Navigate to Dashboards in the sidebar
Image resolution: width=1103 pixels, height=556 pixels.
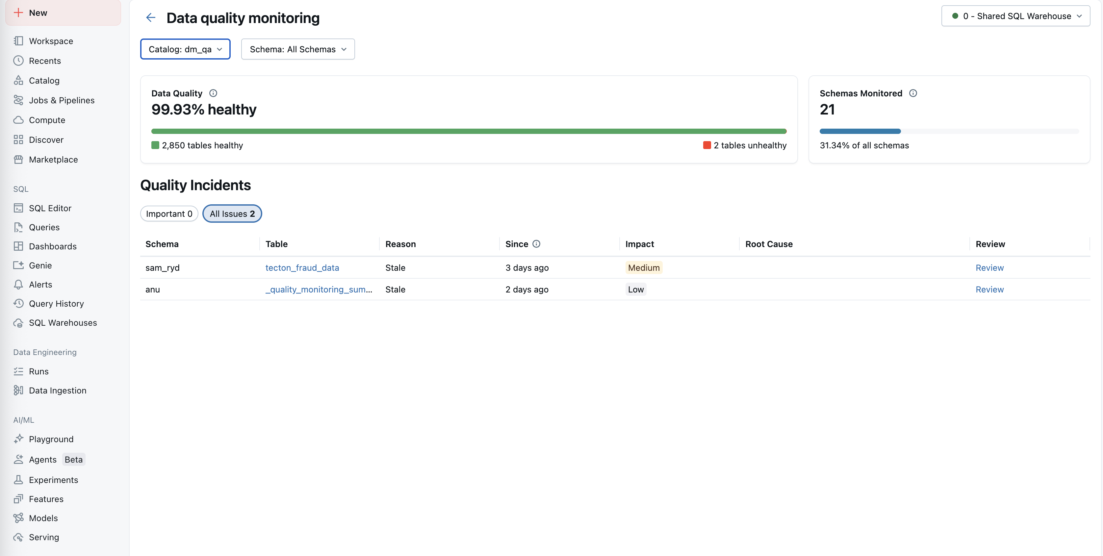coord(53,246)
